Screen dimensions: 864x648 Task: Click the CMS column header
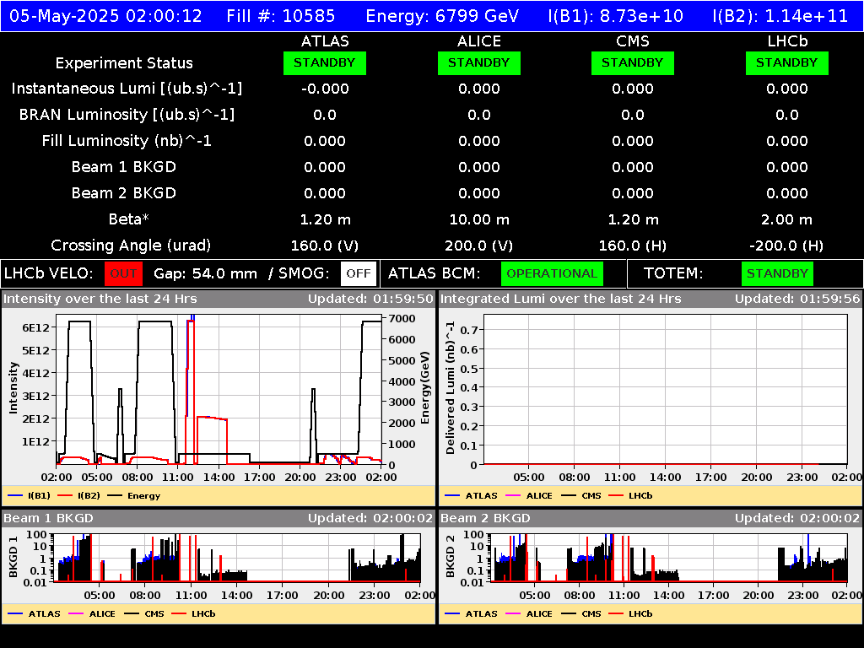click(x=633, y=41)
